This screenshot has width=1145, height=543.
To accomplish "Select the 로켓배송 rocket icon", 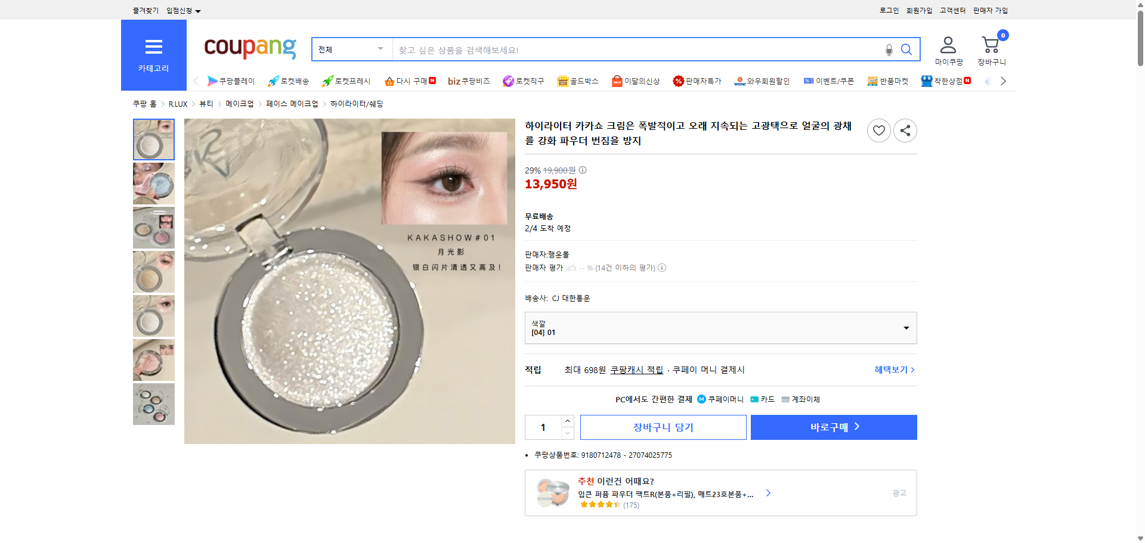I will pos(273,80).
